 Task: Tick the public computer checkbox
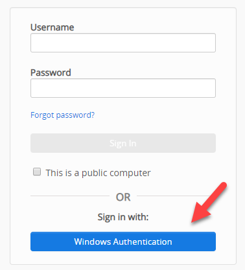37,172
